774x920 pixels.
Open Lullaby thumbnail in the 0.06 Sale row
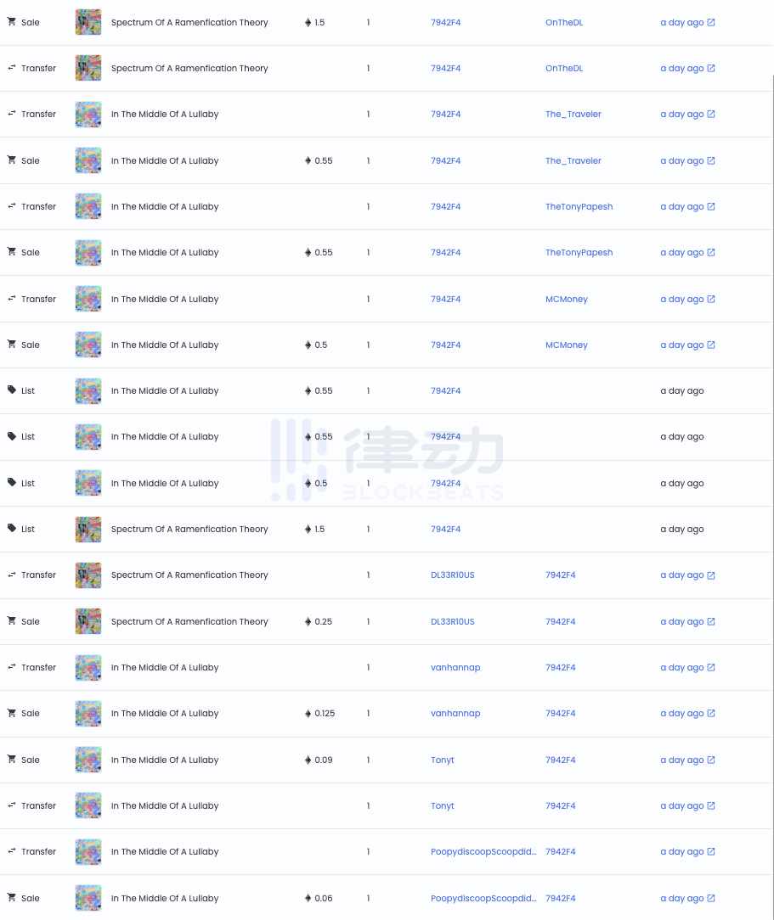coord(88,898)
